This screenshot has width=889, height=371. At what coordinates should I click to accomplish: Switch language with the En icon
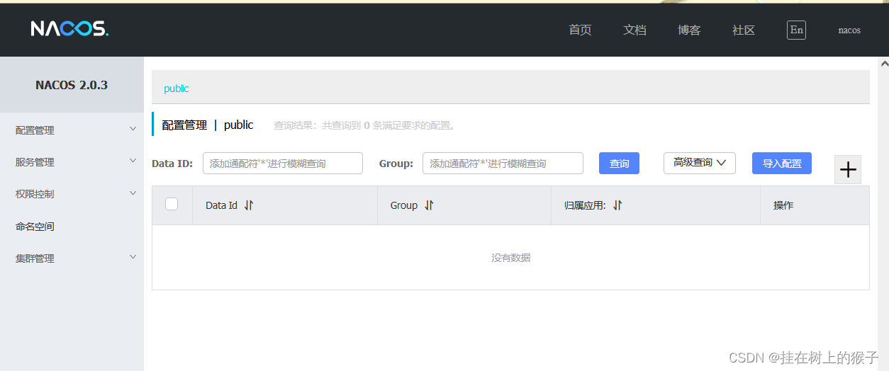click(796, 30)
